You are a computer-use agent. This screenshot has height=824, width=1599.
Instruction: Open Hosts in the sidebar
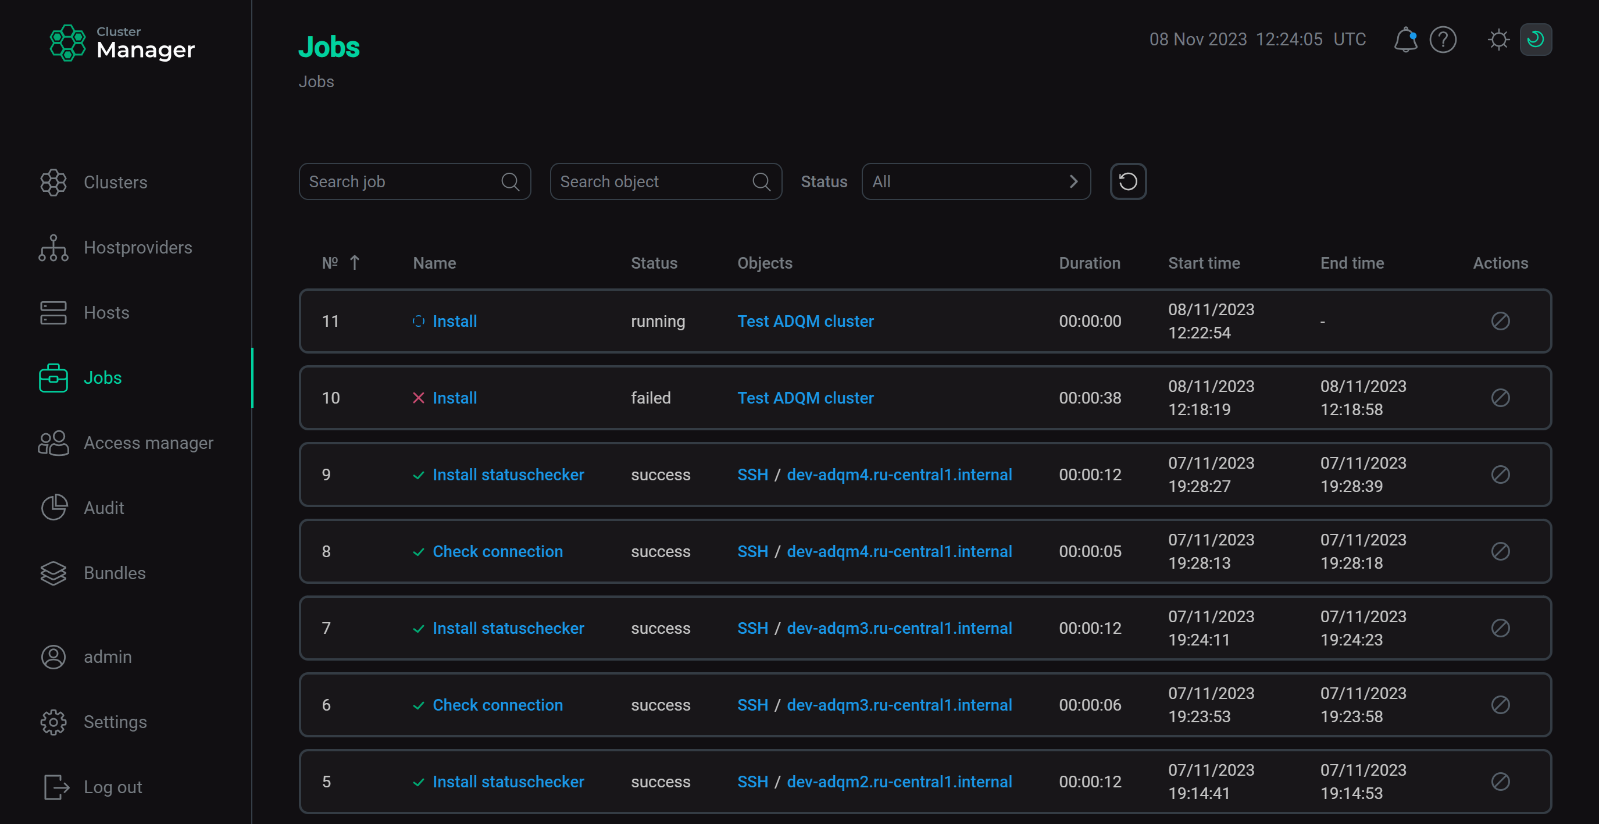[x=85, y=312]
